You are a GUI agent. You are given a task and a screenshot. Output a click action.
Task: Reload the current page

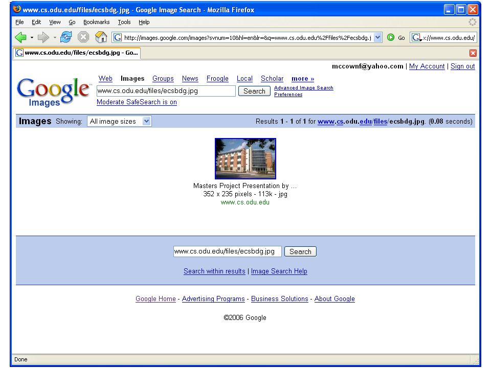pyautogui.click(x=66, y=37)
